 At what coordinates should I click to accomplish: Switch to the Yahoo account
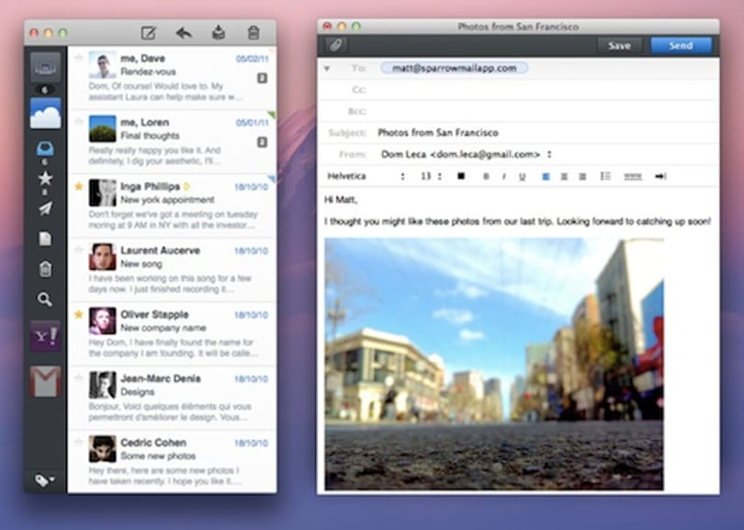click(46, 336)
